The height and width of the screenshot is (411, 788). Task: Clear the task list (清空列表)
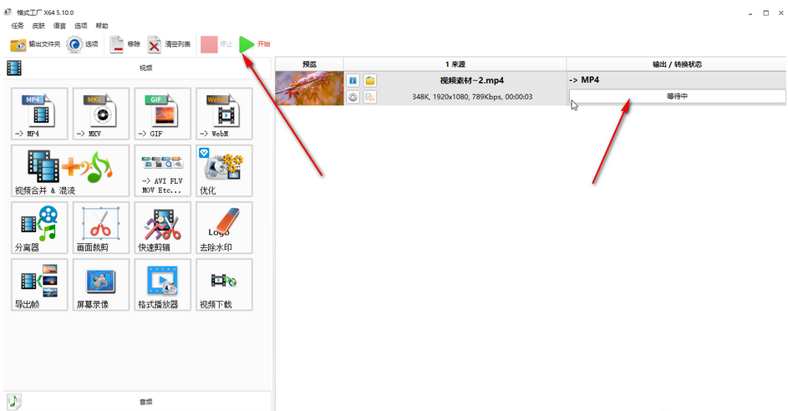(x=169, y=44)
